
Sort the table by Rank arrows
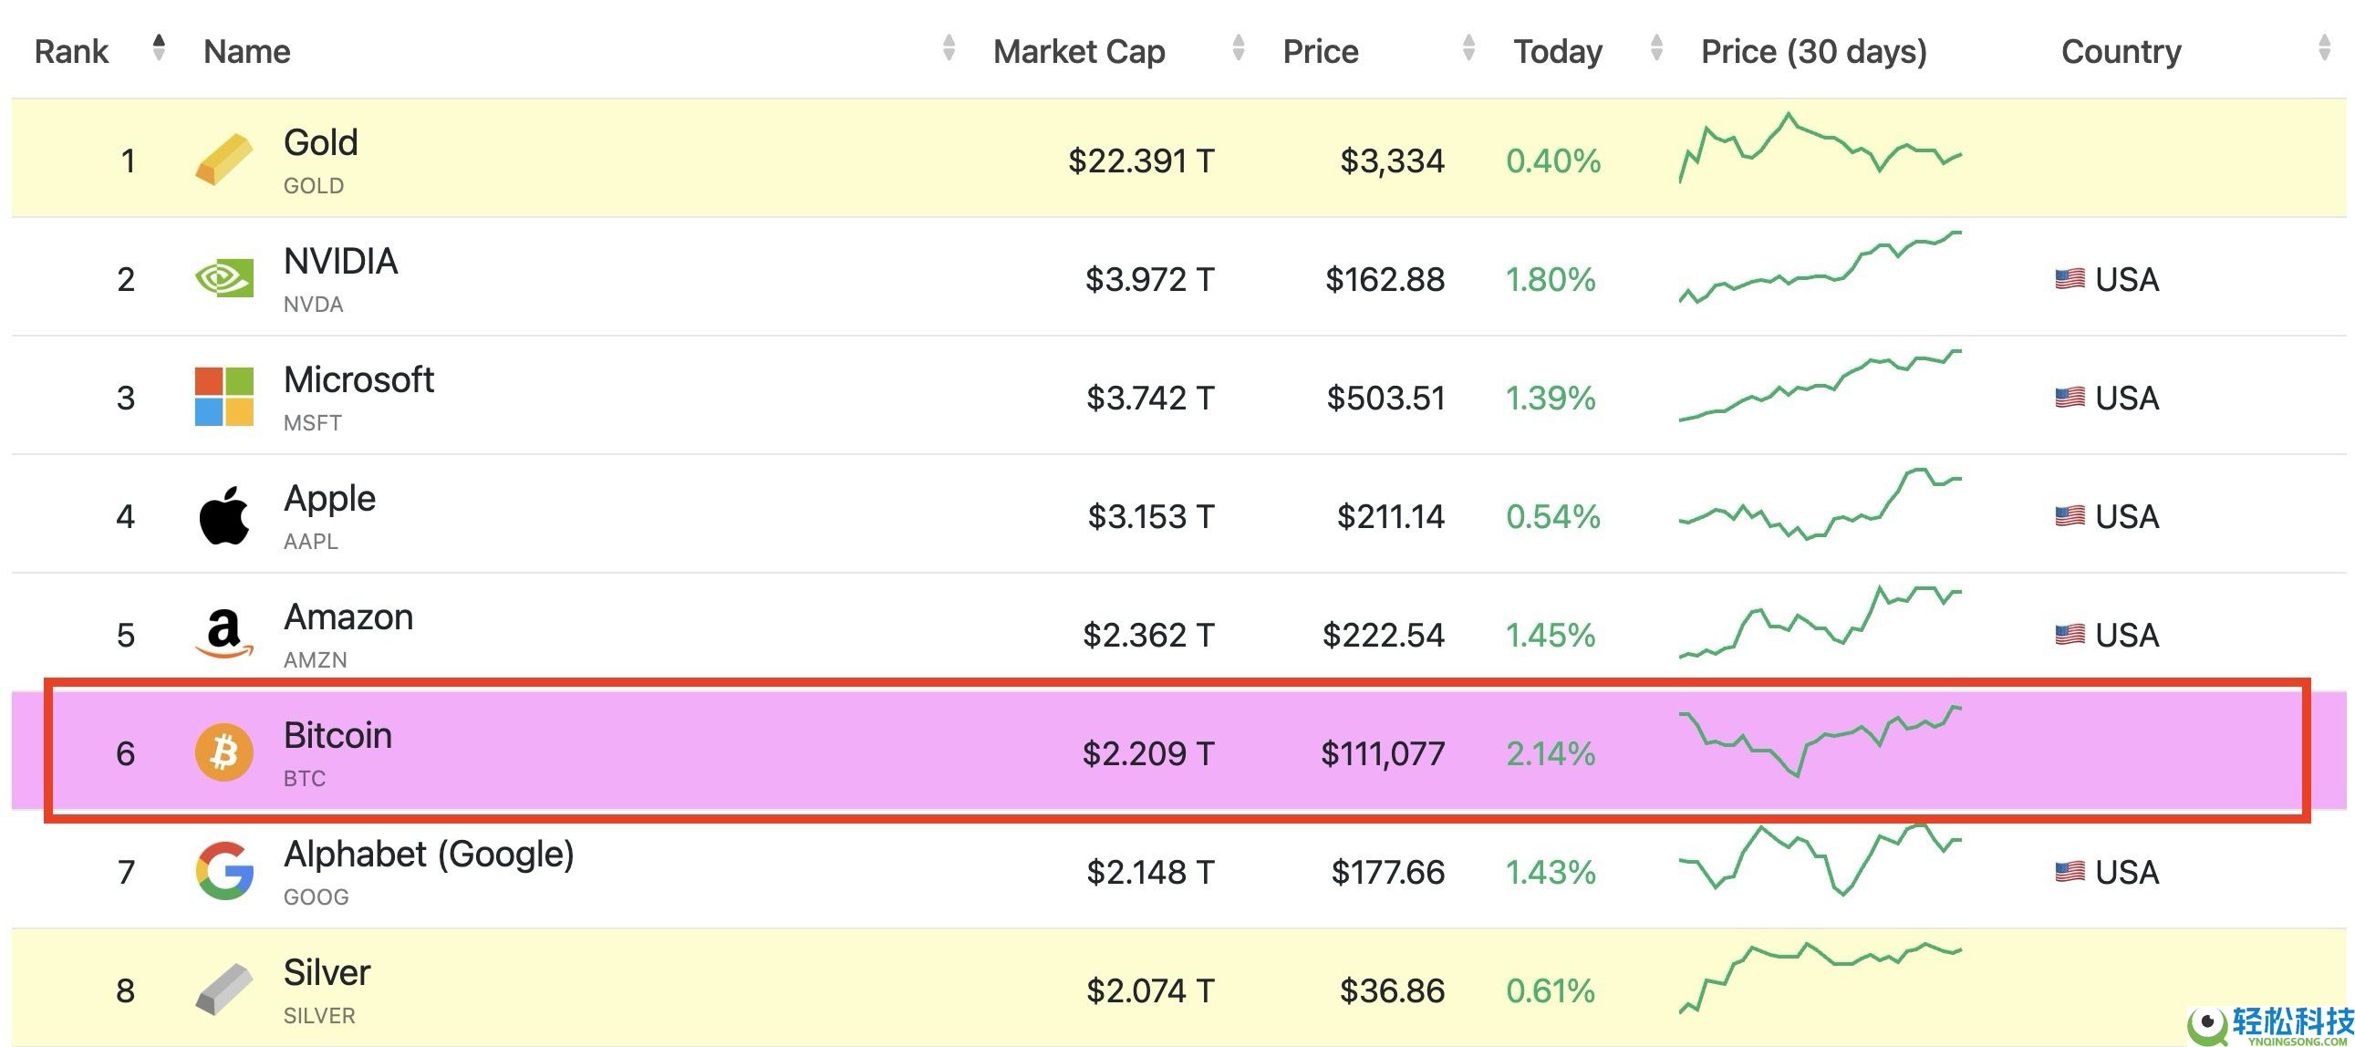click(x=159, y=47)
